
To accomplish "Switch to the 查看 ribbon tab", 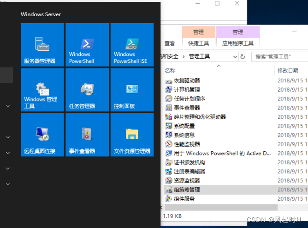I will click(x=170, y=43).
